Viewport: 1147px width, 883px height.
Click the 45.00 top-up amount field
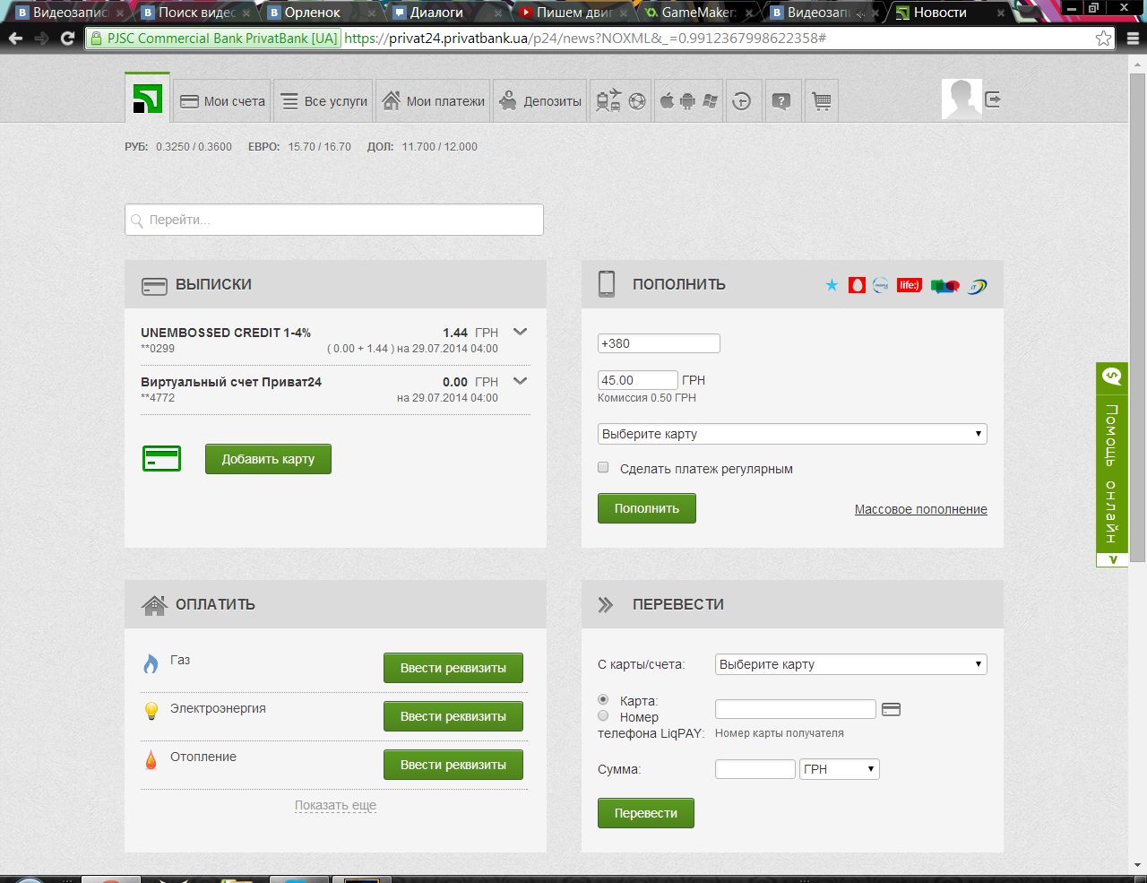[x=638, y=380]
